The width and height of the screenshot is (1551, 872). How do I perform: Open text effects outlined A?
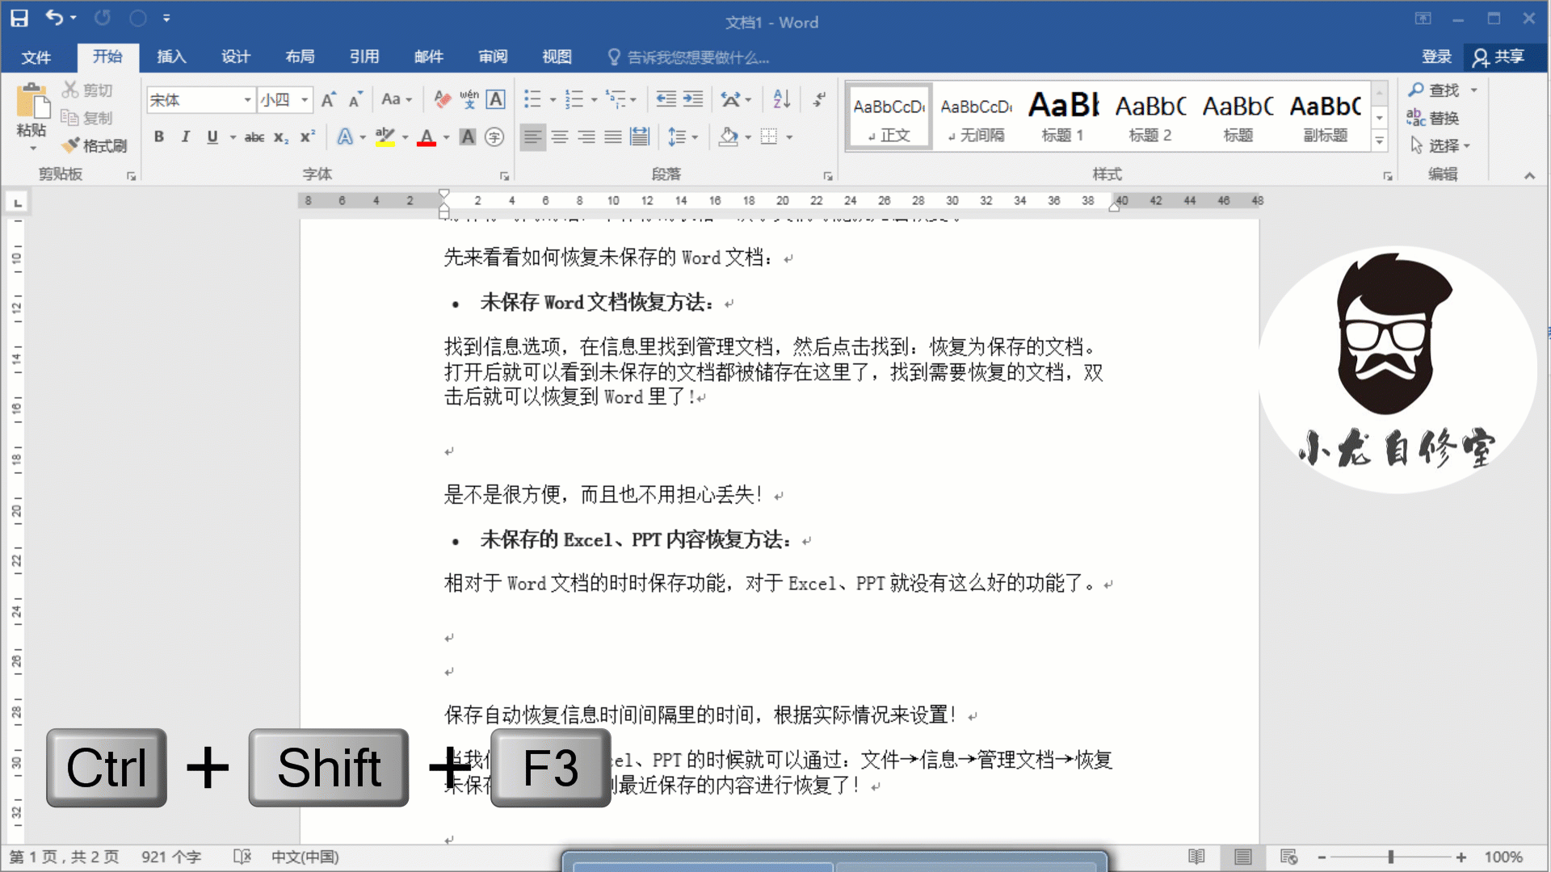345,137
